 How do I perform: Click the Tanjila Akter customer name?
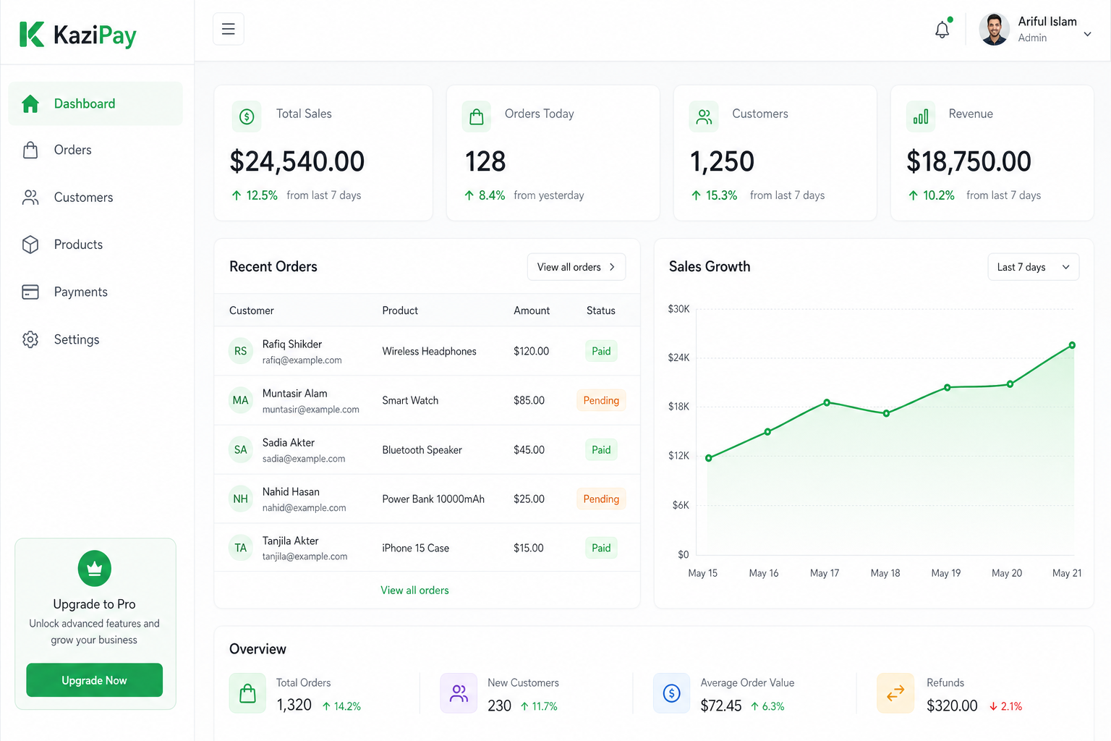click(x=290, y=541)
